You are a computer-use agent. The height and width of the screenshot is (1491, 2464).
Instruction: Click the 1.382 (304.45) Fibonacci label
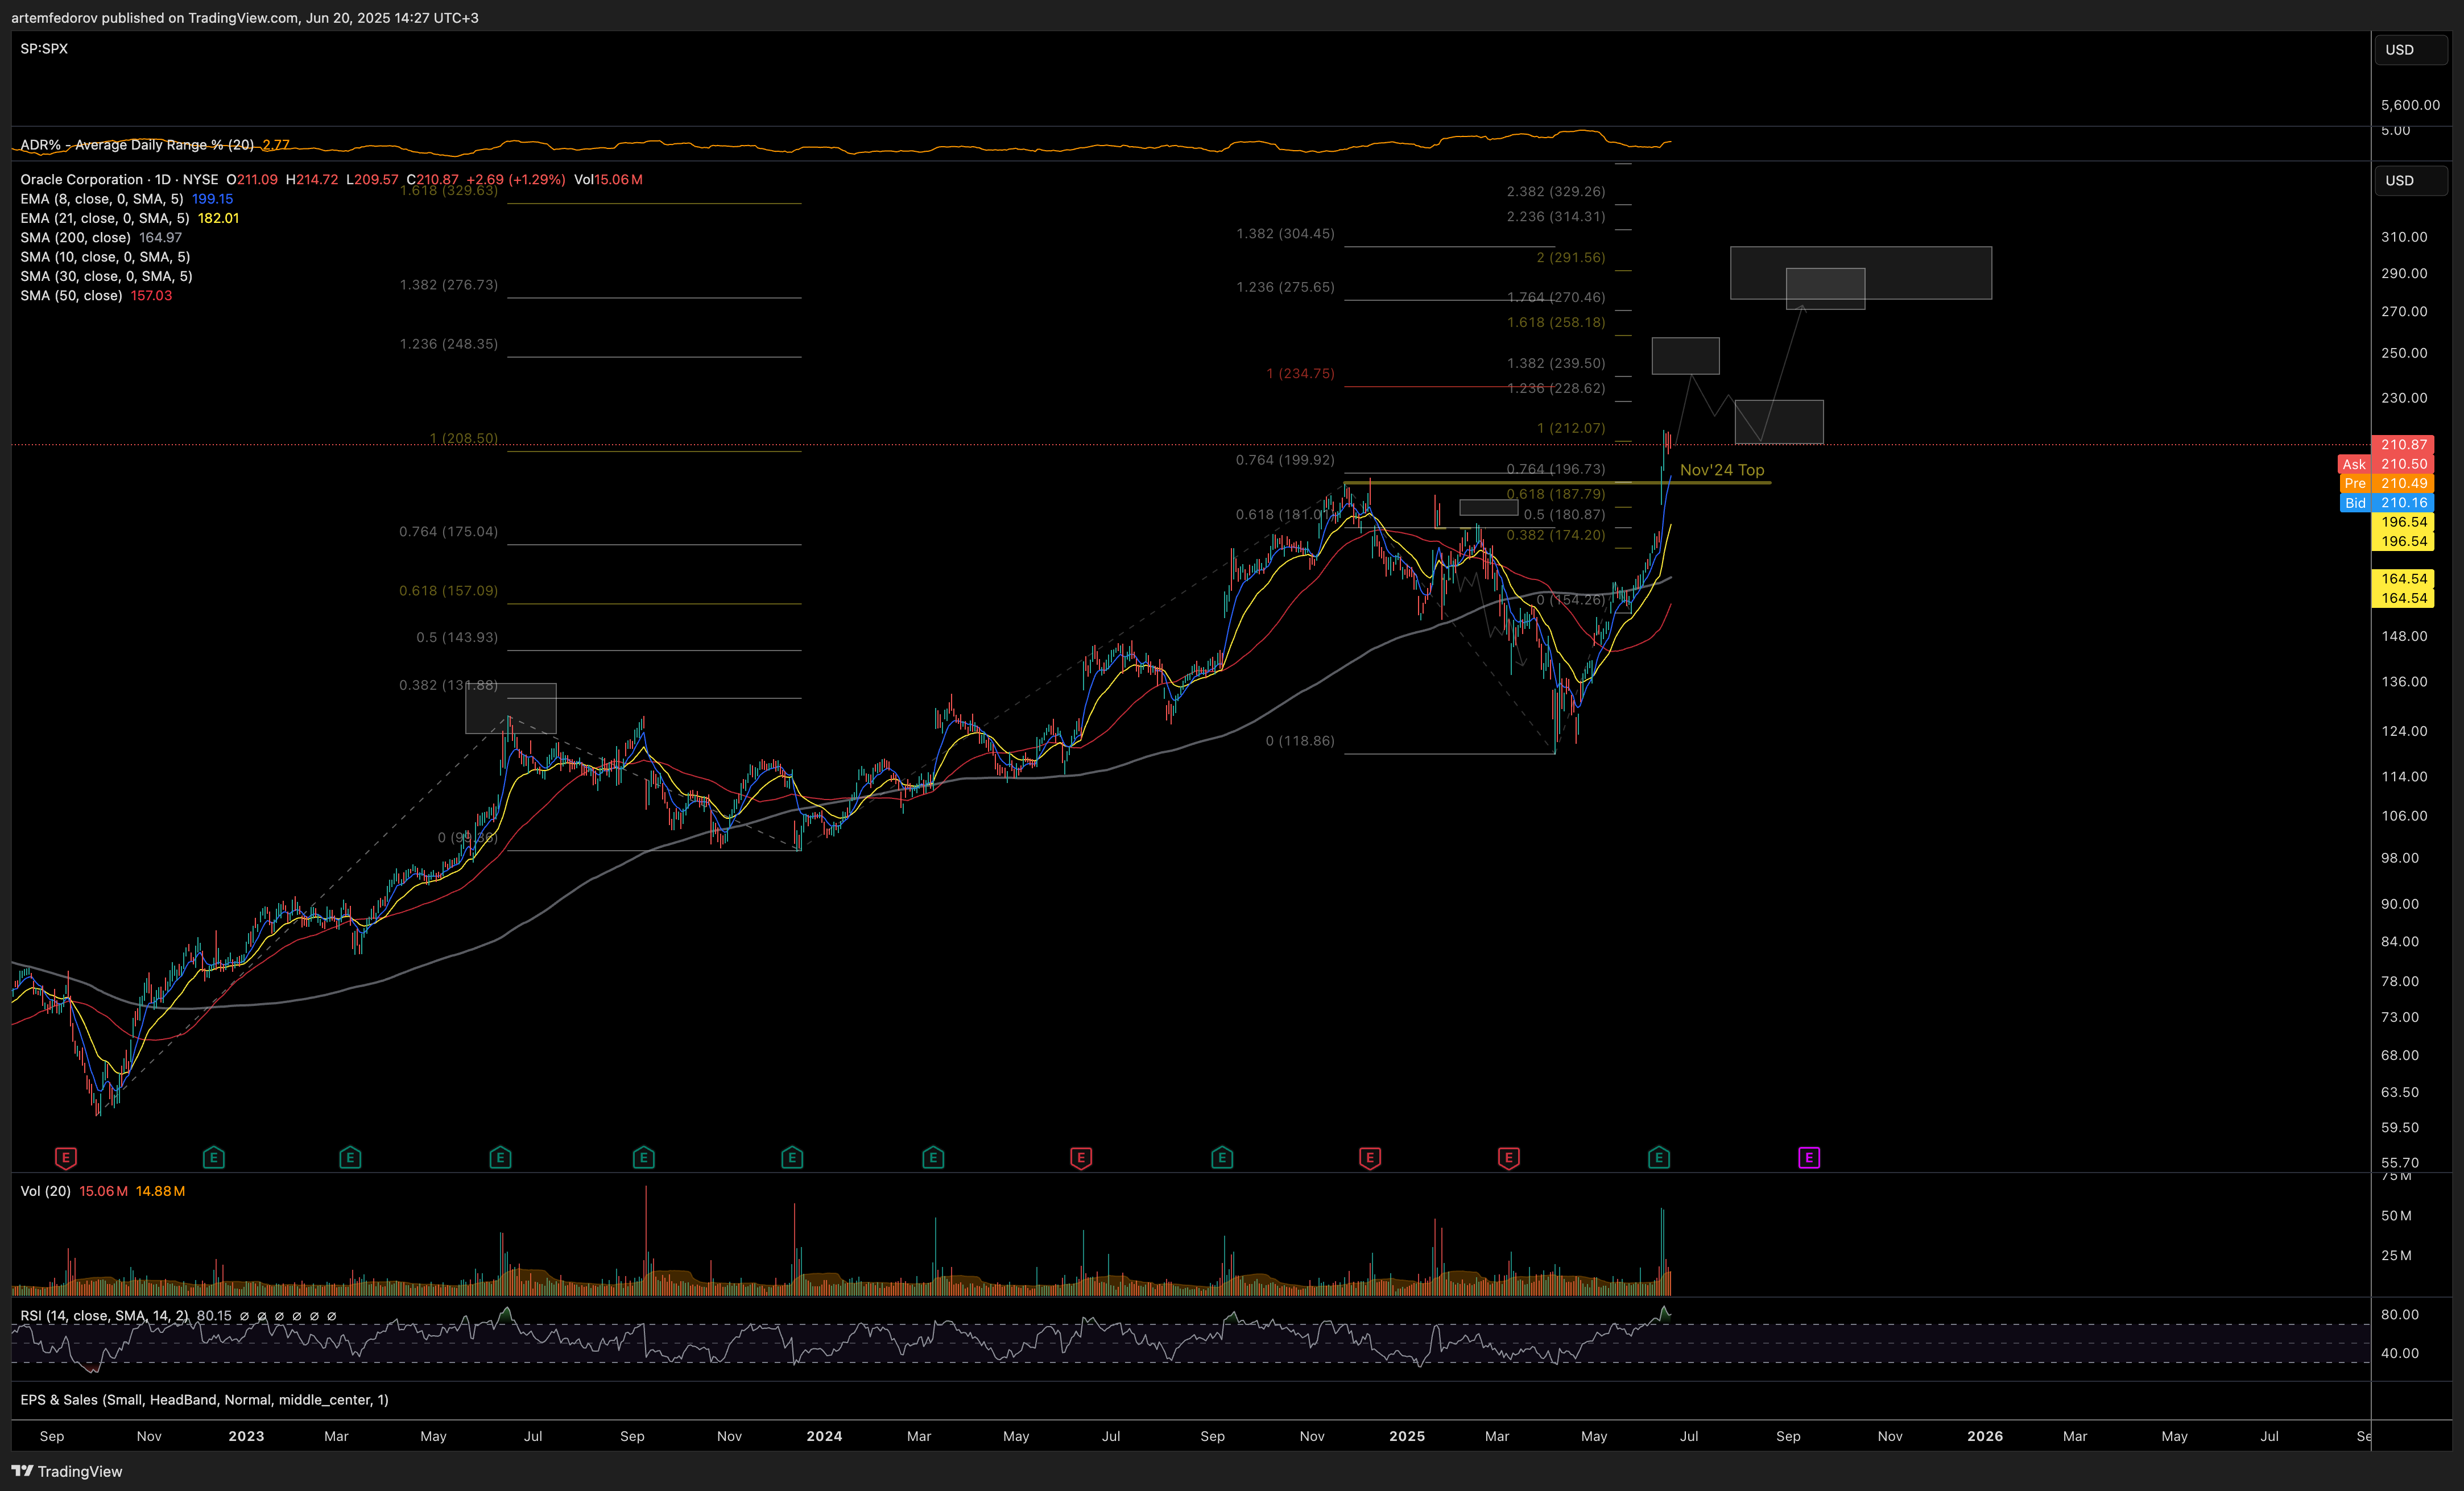[1286, 234]
